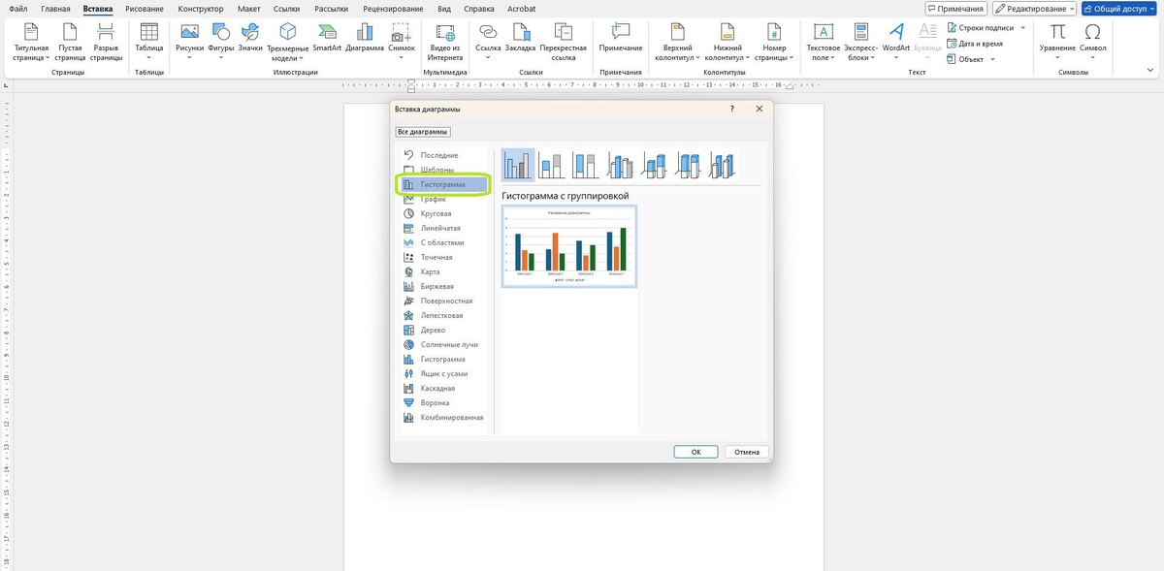Click the Примечания button at top right
This screenshot has height=571, width=1164.
click(x=955, y=8)
